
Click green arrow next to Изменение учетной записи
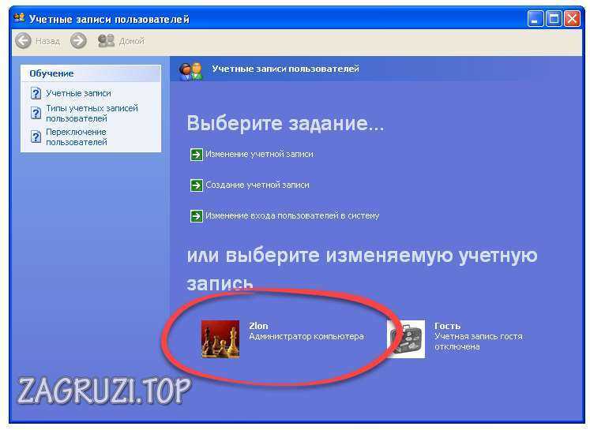tap(197, 155)
